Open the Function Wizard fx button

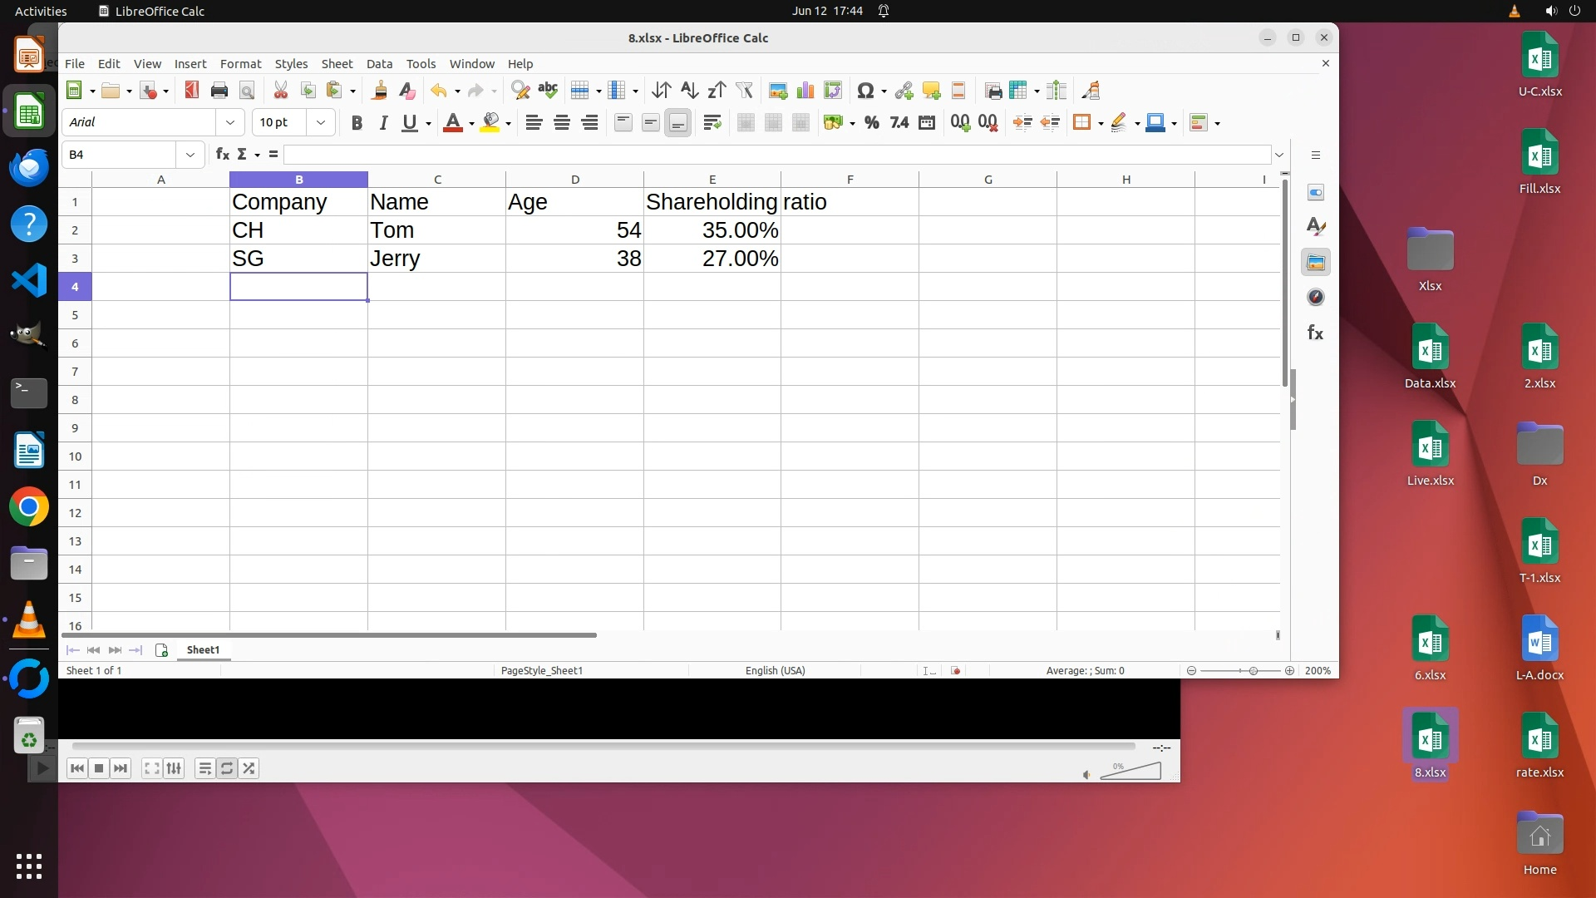pos(222,155)
